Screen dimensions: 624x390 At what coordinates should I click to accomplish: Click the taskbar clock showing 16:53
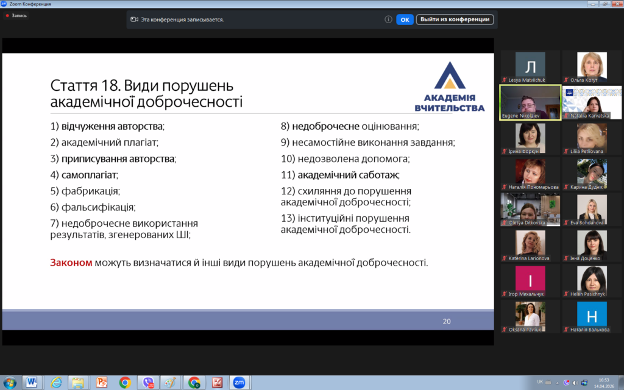[603, 382]
